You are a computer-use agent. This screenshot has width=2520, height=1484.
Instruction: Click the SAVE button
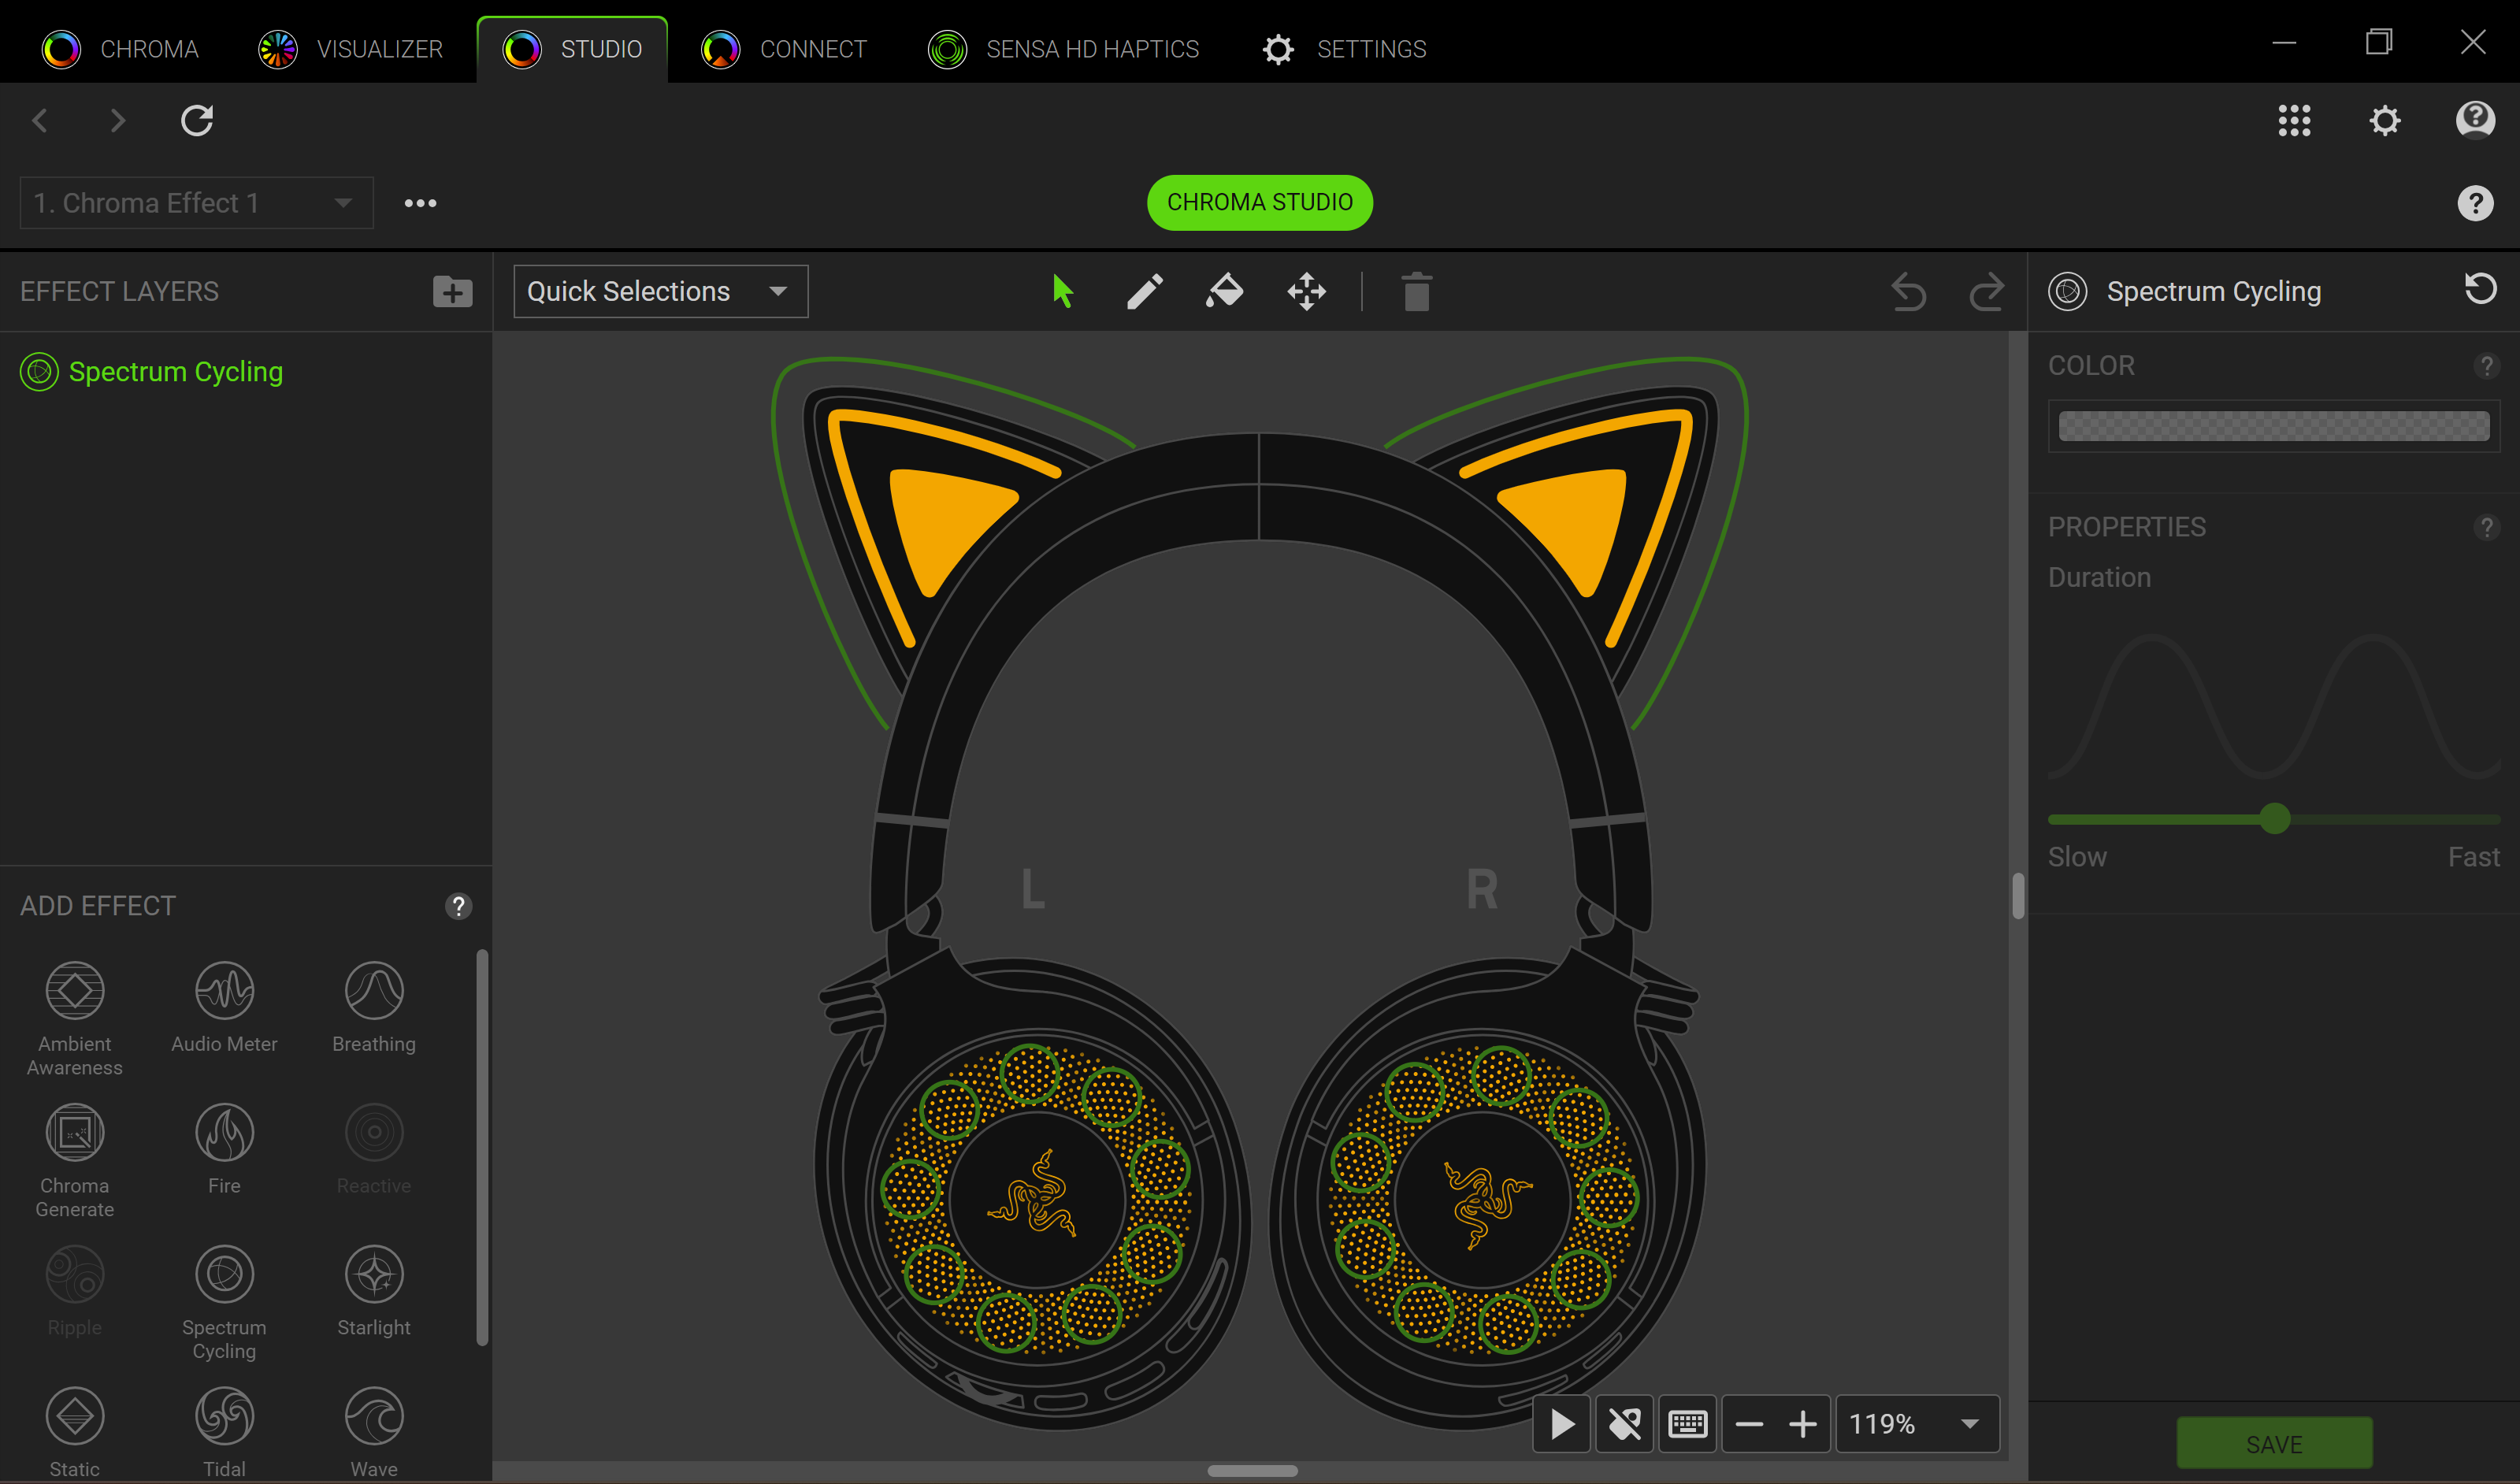[x=2274, y=1444]
